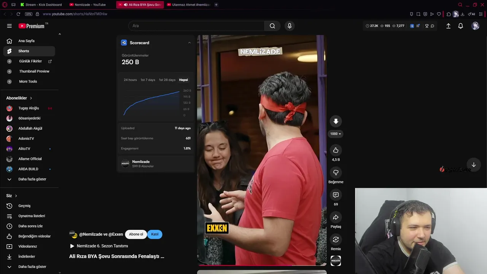Image resolution: width=487 pixels, height=274 pixels.
Task: Like the short with thumbs up
Action: [336, 150]
